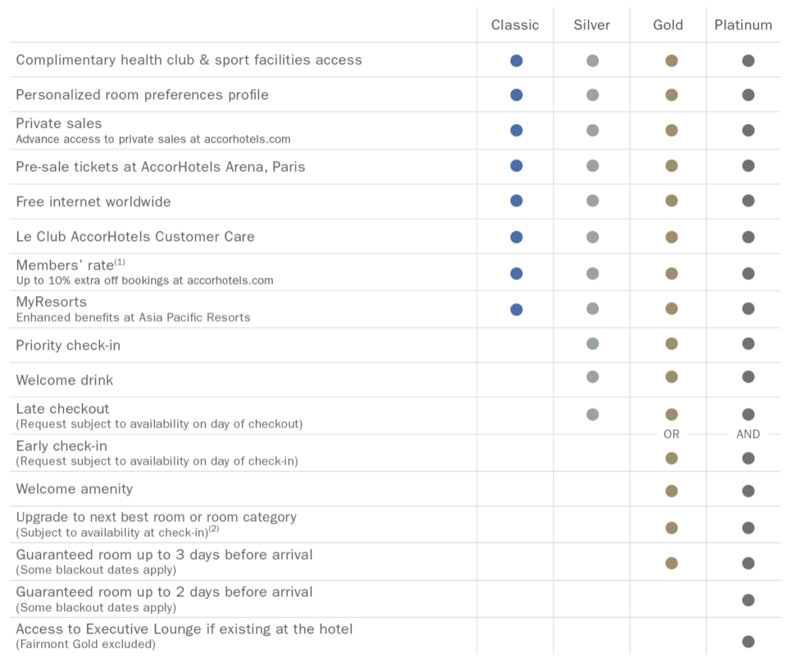Click Gold dot for Guaranteed room 3 days
The width and height of the screenshot is (787, 663).
671,563
